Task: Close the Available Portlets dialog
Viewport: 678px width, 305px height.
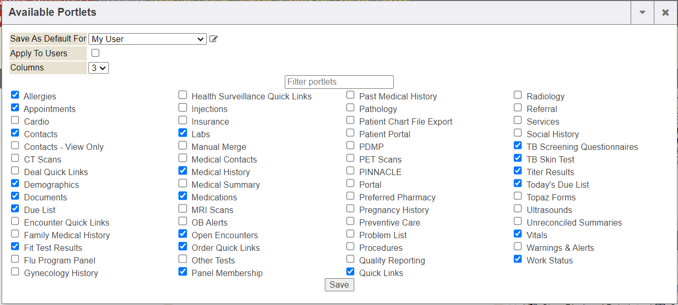Action: [665, 13]
